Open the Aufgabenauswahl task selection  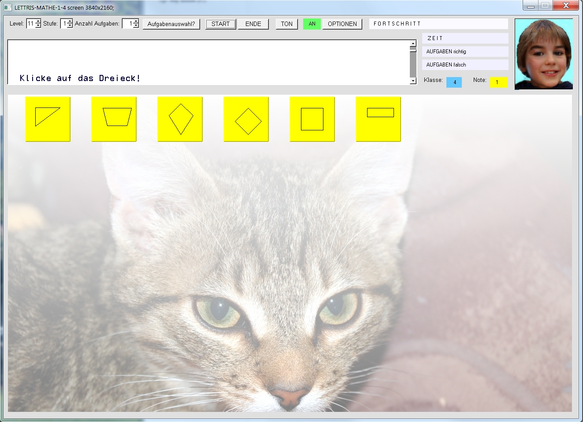[x=171, y=24]
